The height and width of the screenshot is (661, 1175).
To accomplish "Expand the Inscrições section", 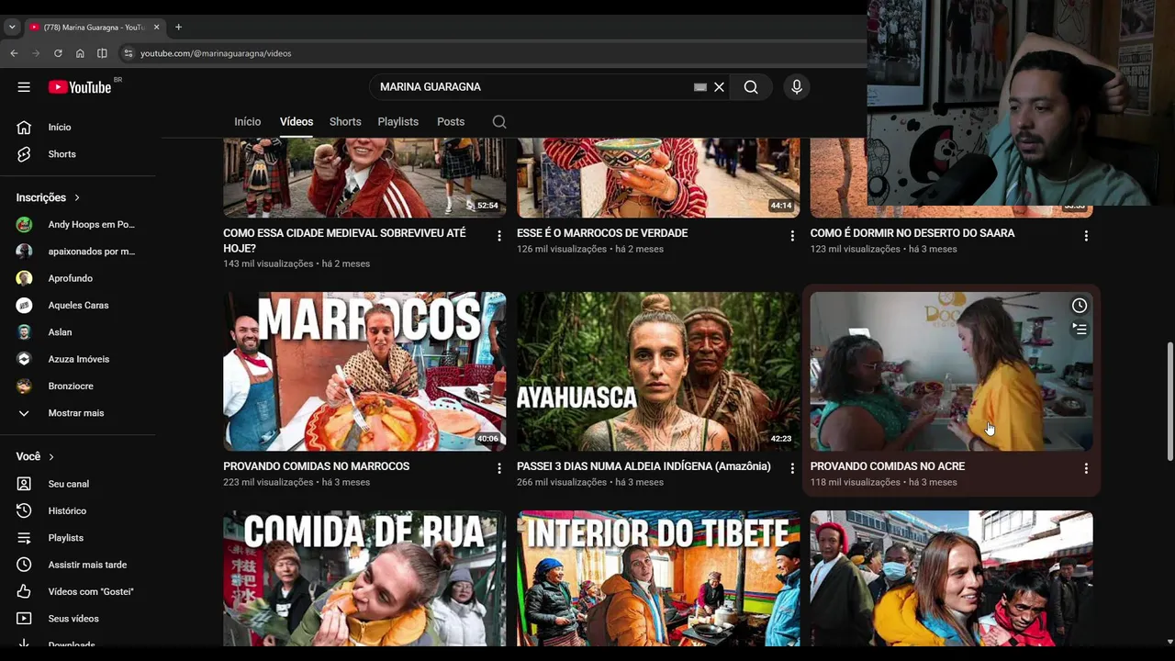I will point(48,197).
